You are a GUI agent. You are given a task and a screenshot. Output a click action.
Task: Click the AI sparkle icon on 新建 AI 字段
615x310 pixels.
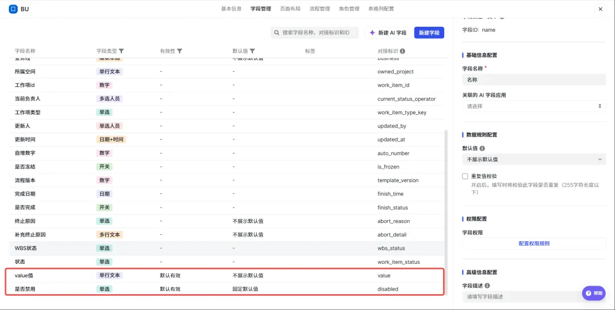tap(372, 33)
